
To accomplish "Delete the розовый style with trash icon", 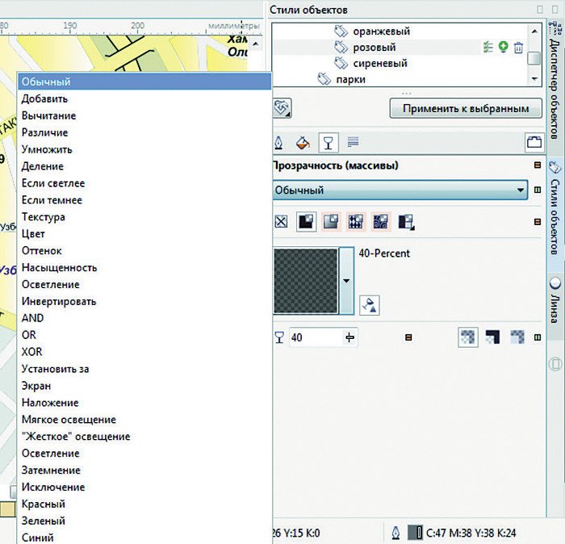I will 518,48.
